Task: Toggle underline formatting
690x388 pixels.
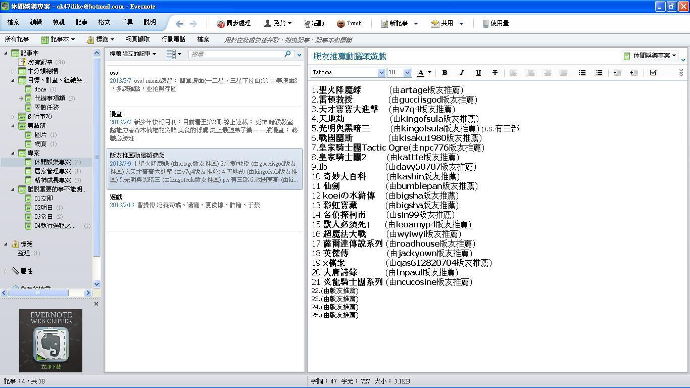Action: 478,73
